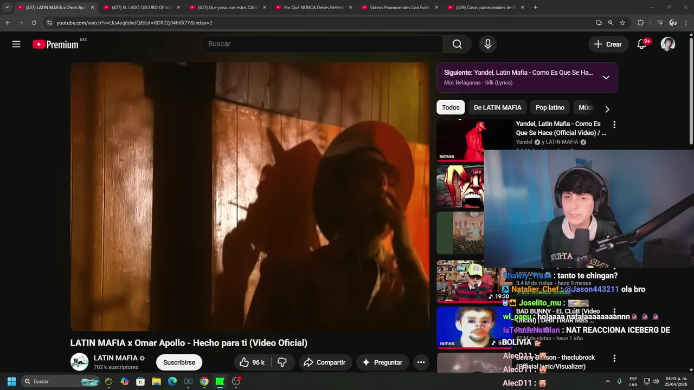Go back to previous page

(x=8, y=23)
